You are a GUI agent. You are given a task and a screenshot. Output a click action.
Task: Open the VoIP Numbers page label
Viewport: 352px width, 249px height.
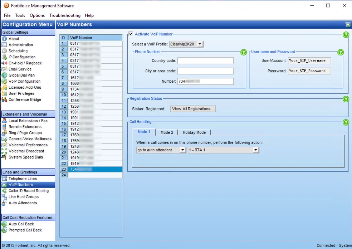(x=21, y=185)
